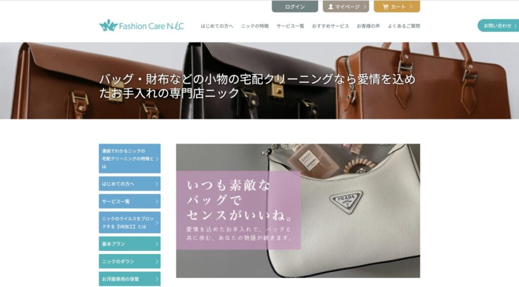Open ニックの特徴 in the top navigation
Image resolution: width=519 pixels, height=287 pixels.
pyautogui.click(x=255, y=26)
